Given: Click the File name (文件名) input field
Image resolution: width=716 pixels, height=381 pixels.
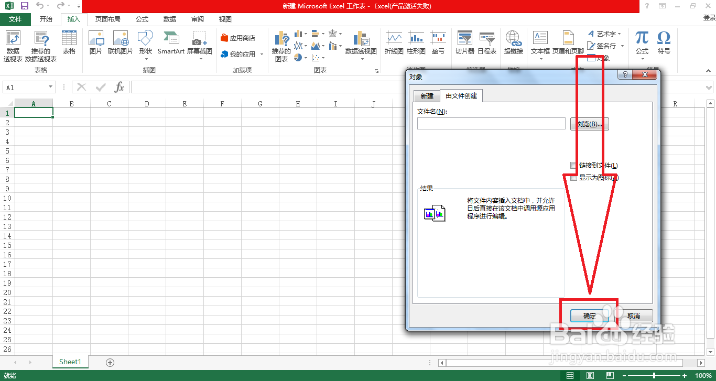Looking at the screenshot, I should pos(491,124).
